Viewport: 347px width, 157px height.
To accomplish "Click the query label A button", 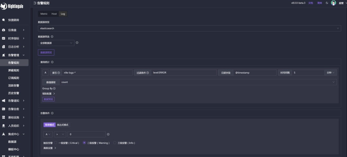I will (x=45, y=73).
